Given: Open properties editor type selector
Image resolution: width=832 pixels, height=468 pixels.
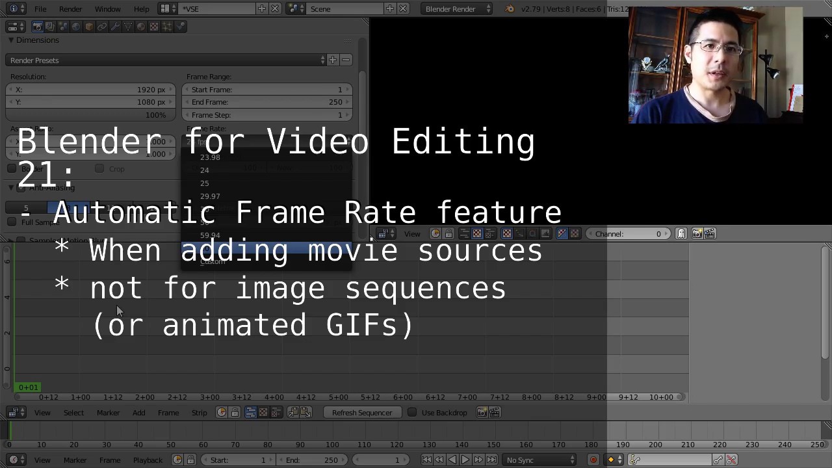Looking at the screenshot, I should coord(16,27).
